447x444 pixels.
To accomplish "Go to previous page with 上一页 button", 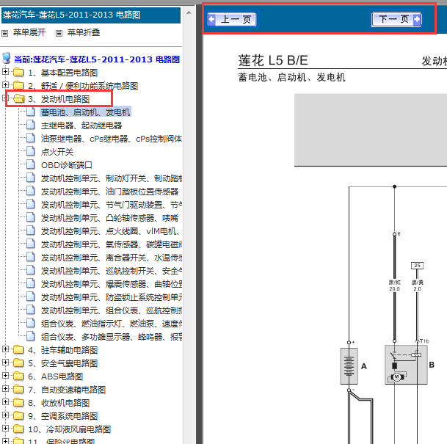I will (x=231, y=19).
